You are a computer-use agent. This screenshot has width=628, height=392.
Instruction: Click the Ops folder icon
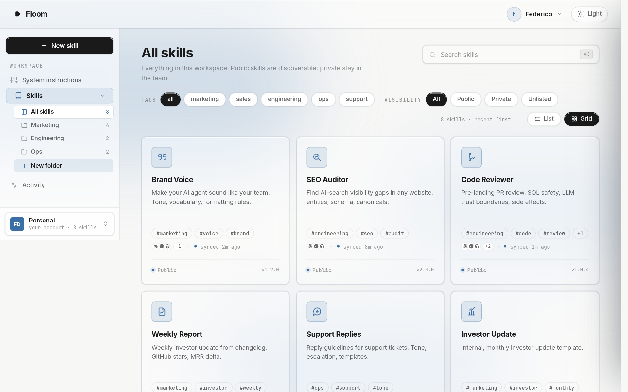pos(24,152)
